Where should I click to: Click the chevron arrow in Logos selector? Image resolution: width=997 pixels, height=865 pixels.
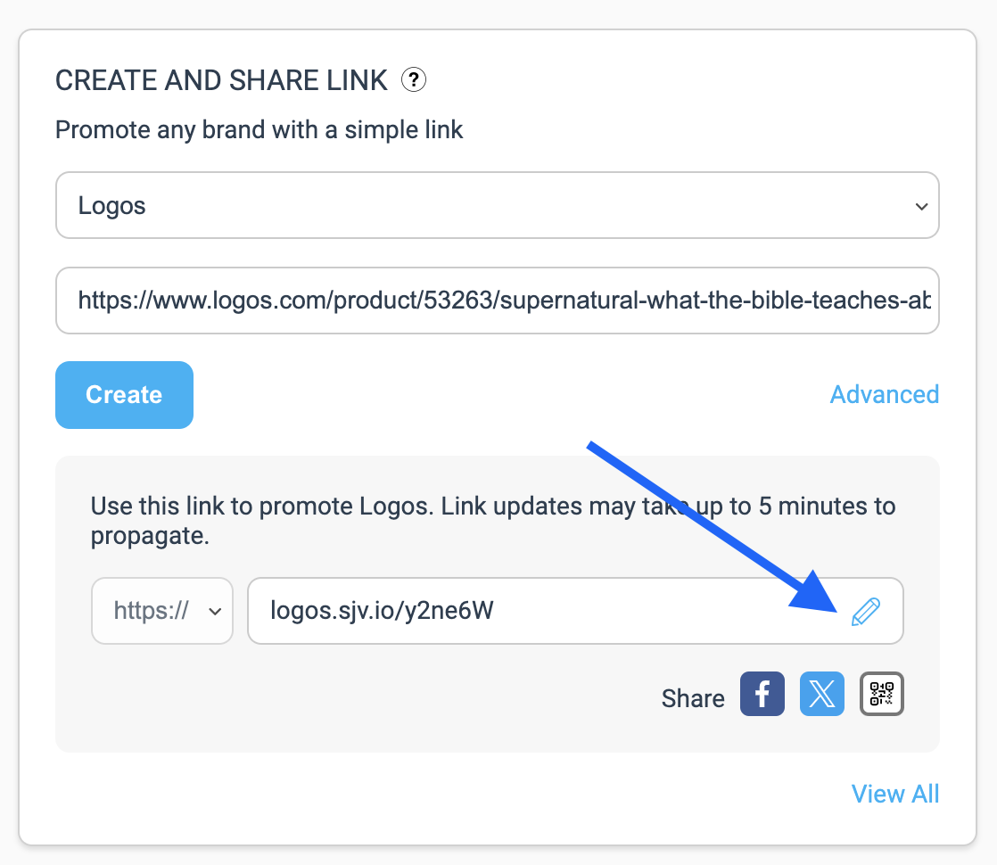(x=921, y=206)
